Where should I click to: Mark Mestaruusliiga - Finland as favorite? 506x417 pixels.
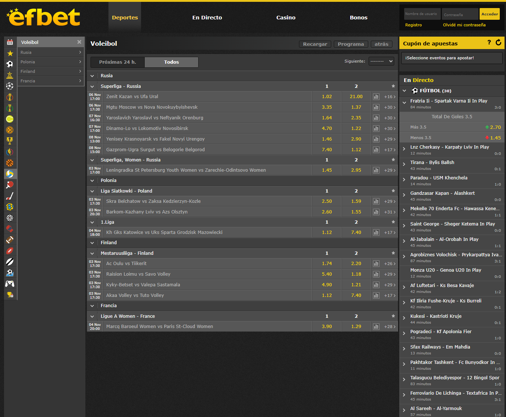point(393,253)
